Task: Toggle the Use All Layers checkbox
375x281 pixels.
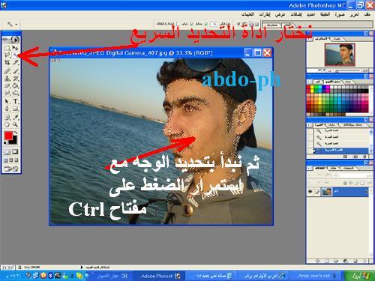Action: (178, 24)
